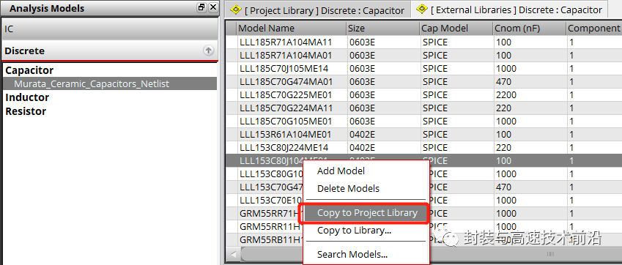Choose Copy to Project Library
The width and height of the screenshot is (622, 265).
pos(367,213)
